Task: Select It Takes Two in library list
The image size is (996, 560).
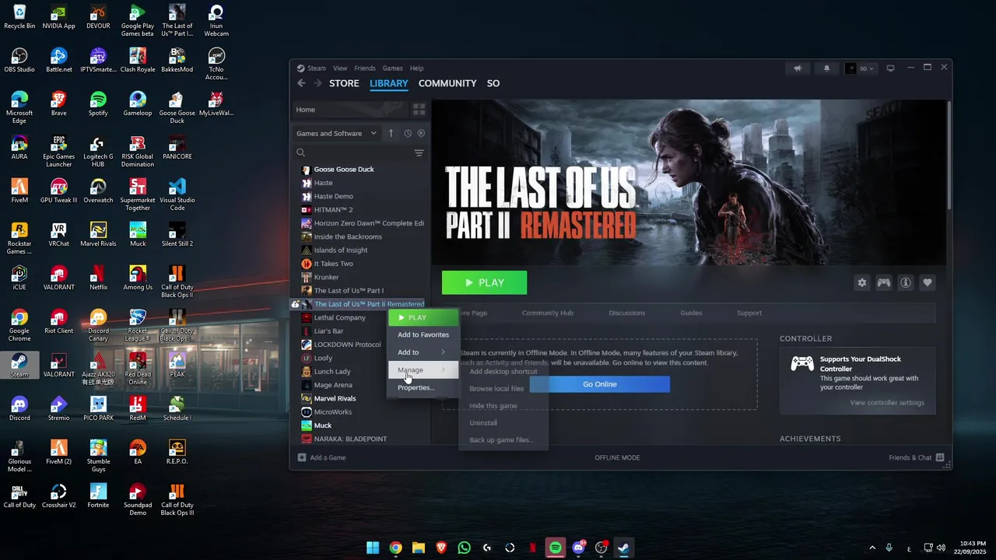Action: 333,264
